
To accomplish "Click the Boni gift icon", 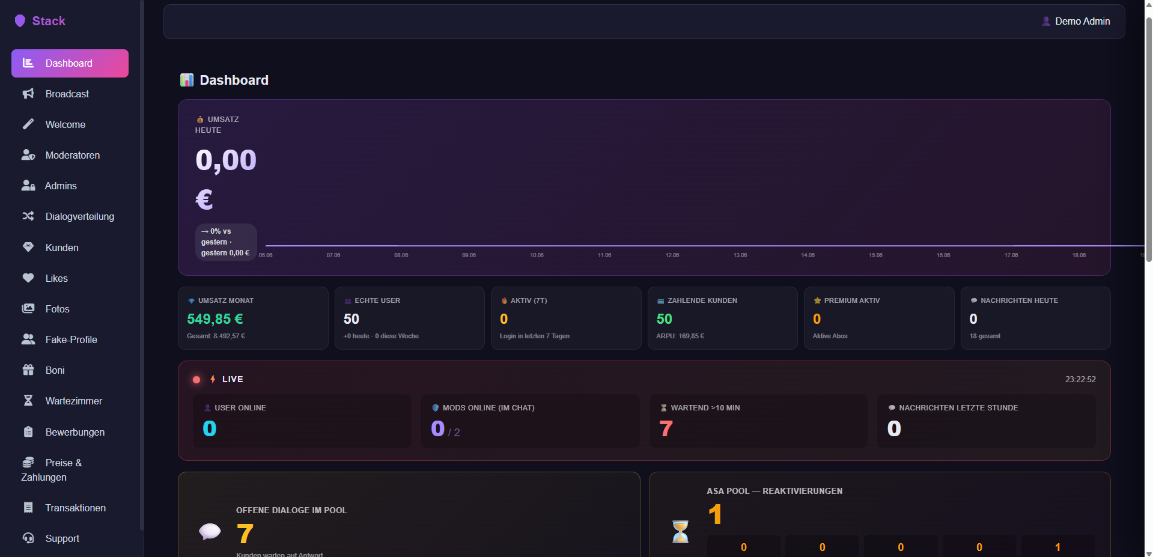I will tap(28, 370).
